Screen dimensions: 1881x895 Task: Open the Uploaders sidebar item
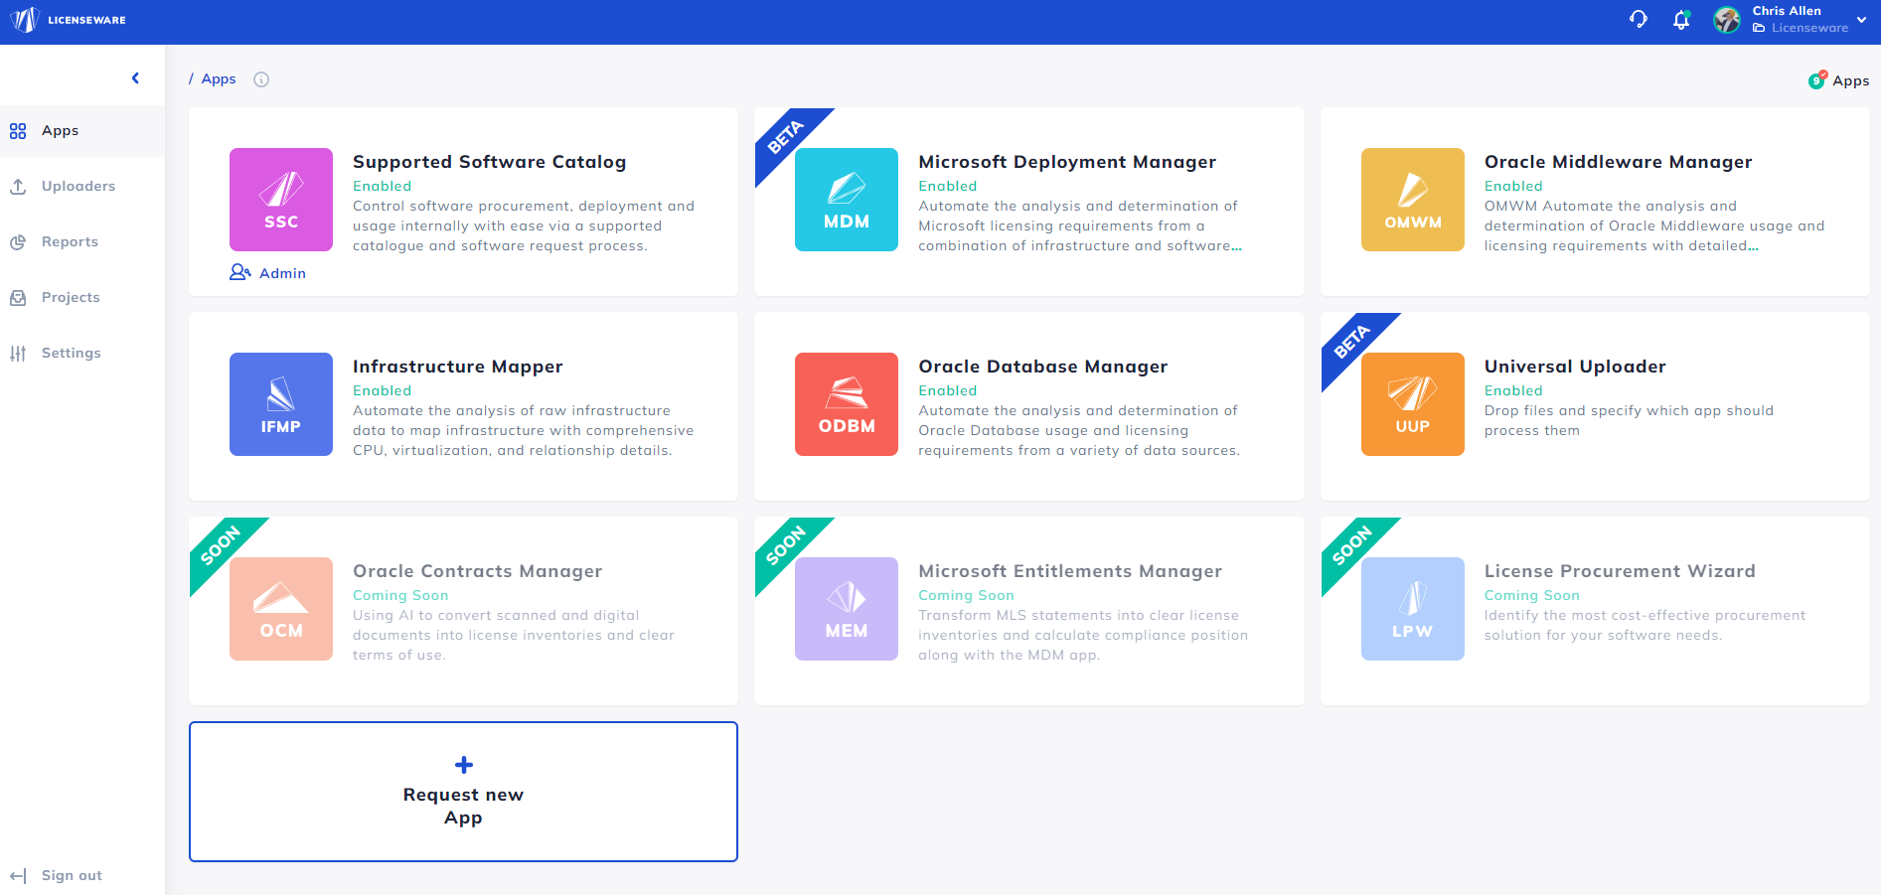coord(82,186)
